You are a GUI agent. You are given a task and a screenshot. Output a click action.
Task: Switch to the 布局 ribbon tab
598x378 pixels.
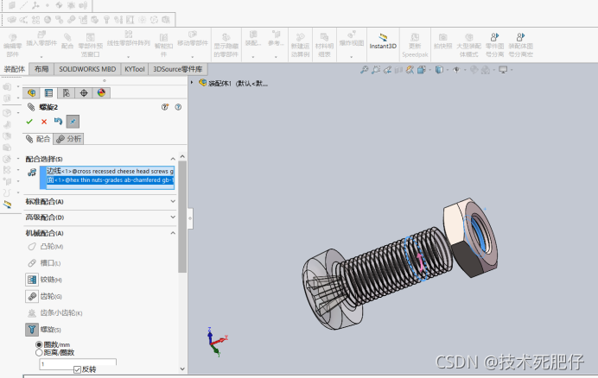coord(41,69)
